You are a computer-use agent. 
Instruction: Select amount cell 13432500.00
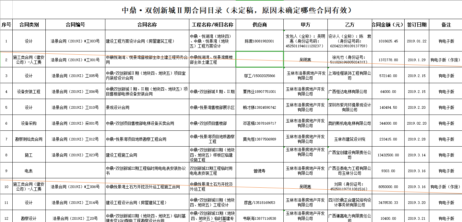click(388, 155)
